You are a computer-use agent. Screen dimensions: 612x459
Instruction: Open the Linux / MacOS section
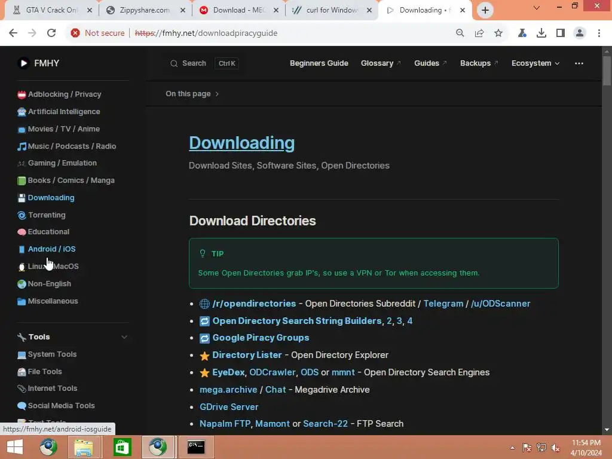[48, 266]
